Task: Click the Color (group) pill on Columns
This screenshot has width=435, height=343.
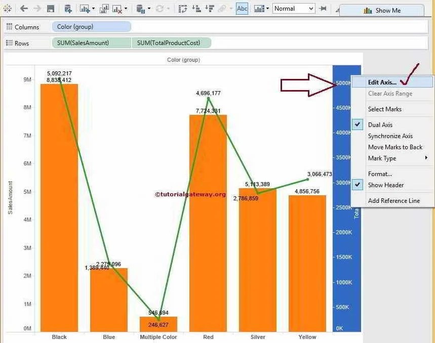Action: (92, 27)
